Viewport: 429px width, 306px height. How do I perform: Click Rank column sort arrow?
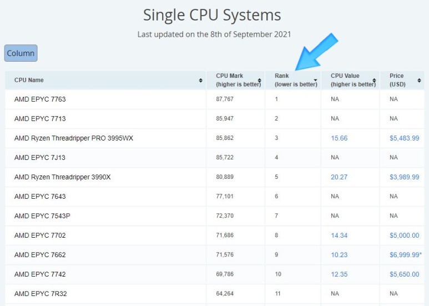(x=315, y=80)
